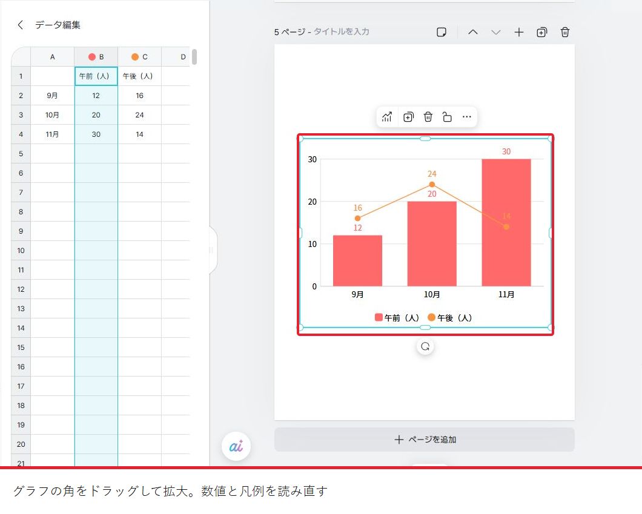Open page notes icon
Viewport: 642px width, 514px height.
tap(442, 32)
